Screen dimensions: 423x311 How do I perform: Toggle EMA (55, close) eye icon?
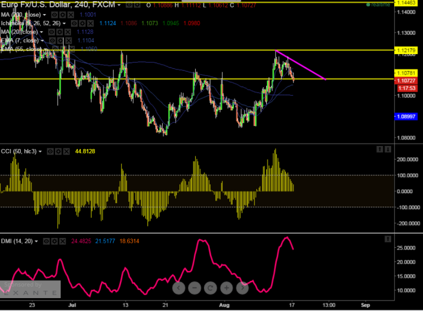(x=55, y=48)
